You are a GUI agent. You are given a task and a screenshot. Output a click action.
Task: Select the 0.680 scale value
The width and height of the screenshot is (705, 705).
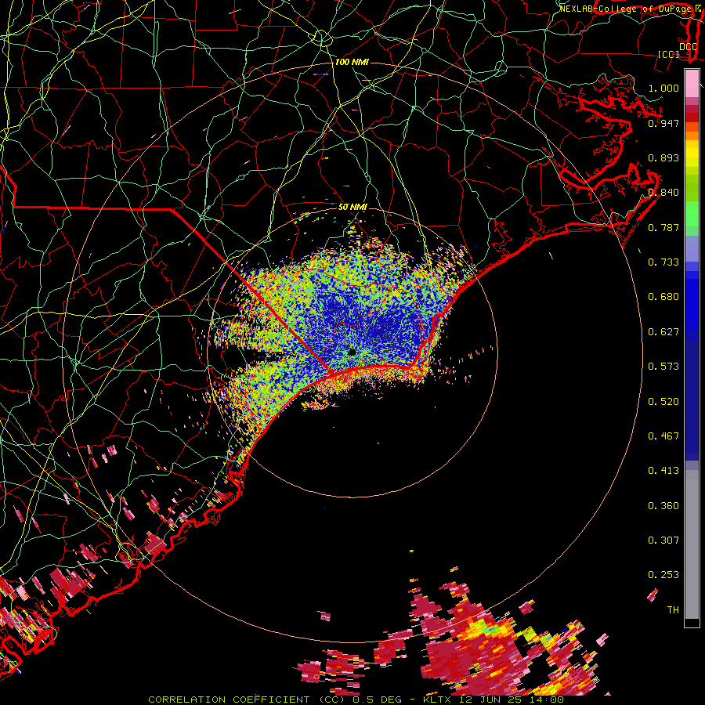click(663, 297)
